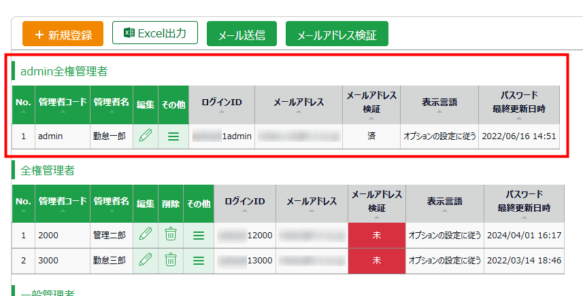Export list with Excel出力 button

(154, 33)
